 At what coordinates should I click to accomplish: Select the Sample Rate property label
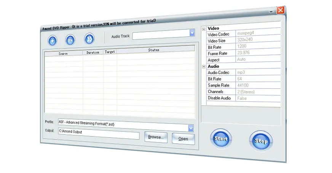[x=218, y=85]
